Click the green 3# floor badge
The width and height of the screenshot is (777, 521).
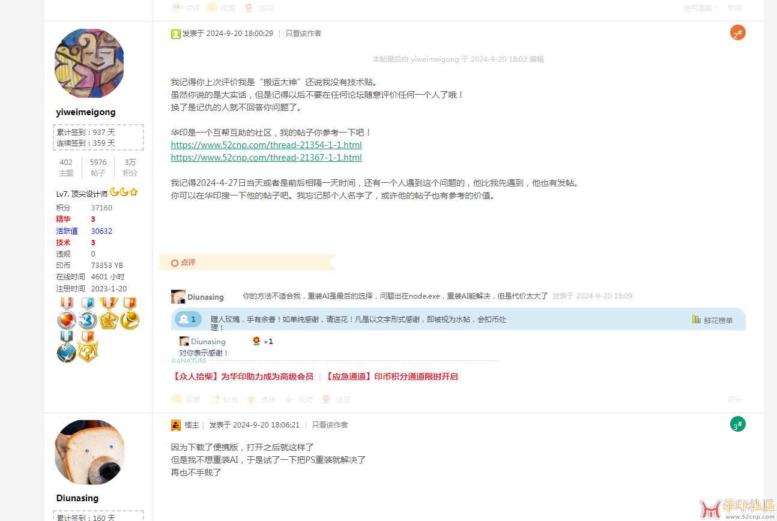click(737, 425)
